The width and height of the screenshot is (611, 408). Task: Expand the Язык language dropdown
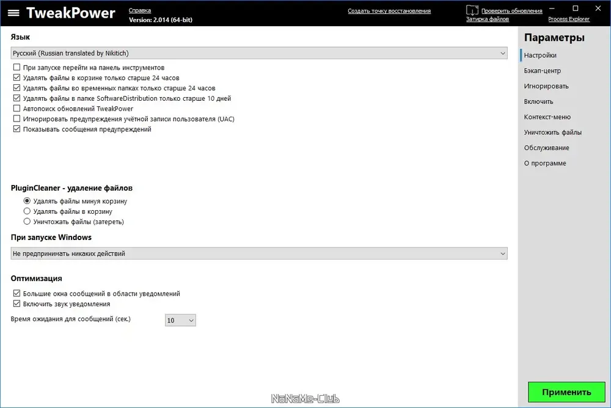[259, 53]
